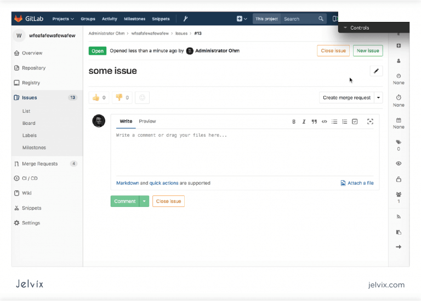Click the RSS feed icon in sidebar
The width and height of the screenshot is (421, 301).
pyautogui.click(x=399, y=217)
